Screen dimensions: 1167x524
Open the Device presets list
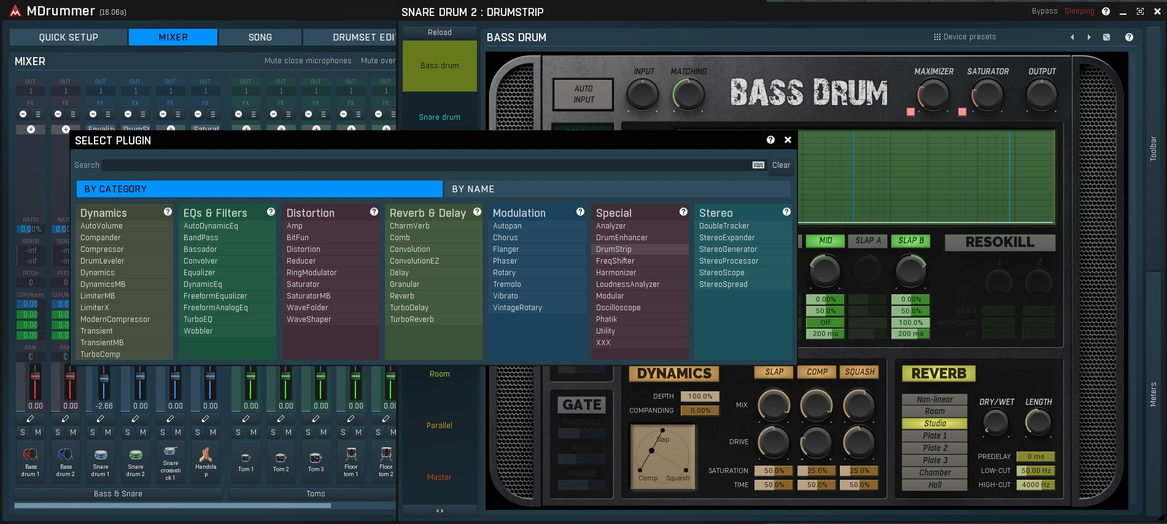coord(965,37)
